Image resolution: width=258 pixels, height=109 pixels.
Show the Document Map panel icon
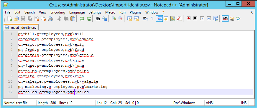(172, 19)
